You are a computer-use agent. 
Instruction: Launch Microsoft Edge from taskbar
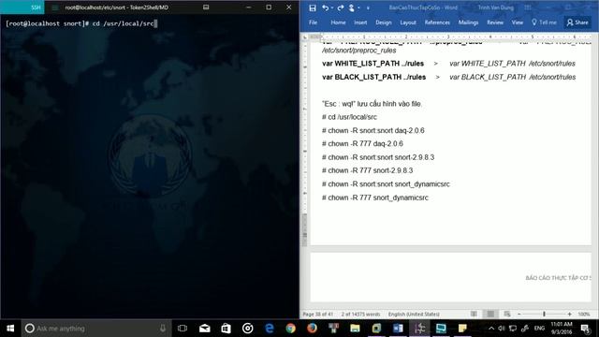[x=270, y=329]
